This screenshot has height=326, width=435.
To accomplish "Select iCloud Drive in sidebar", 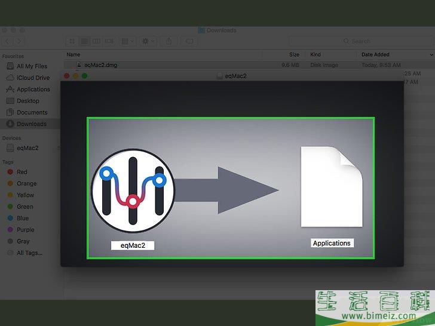I will point(33,78).
